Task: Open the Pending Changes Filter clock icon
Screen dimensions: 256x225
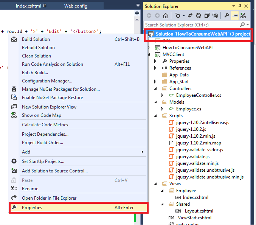Action: 178,16
